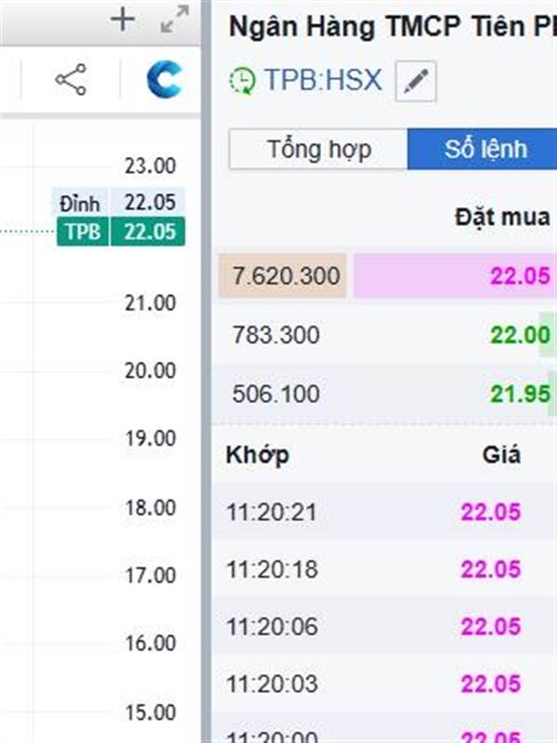Click the 18.00 price axis label
Viewport: 557px width, 743px height.
(150, 508)
